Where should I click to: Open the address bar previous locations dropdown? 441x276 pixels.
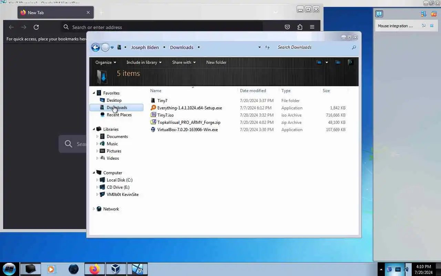point(259,47)
